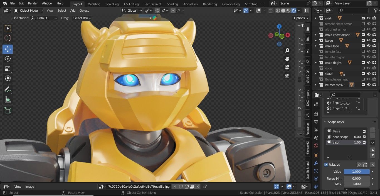The width and height of the screenshot is (380, 196).
Task: Select the Select Box tool
Action: [x=8, y=28]
